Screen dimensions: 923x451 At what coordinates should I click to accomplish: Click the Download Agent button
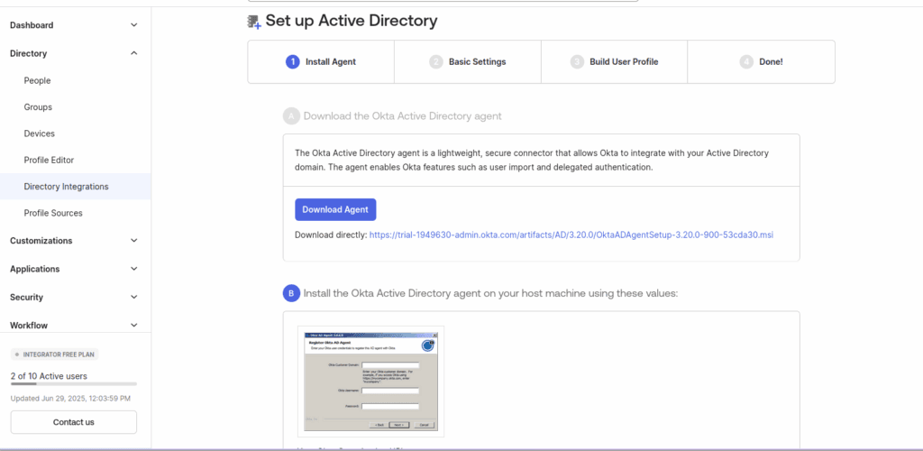click(335, 209)
